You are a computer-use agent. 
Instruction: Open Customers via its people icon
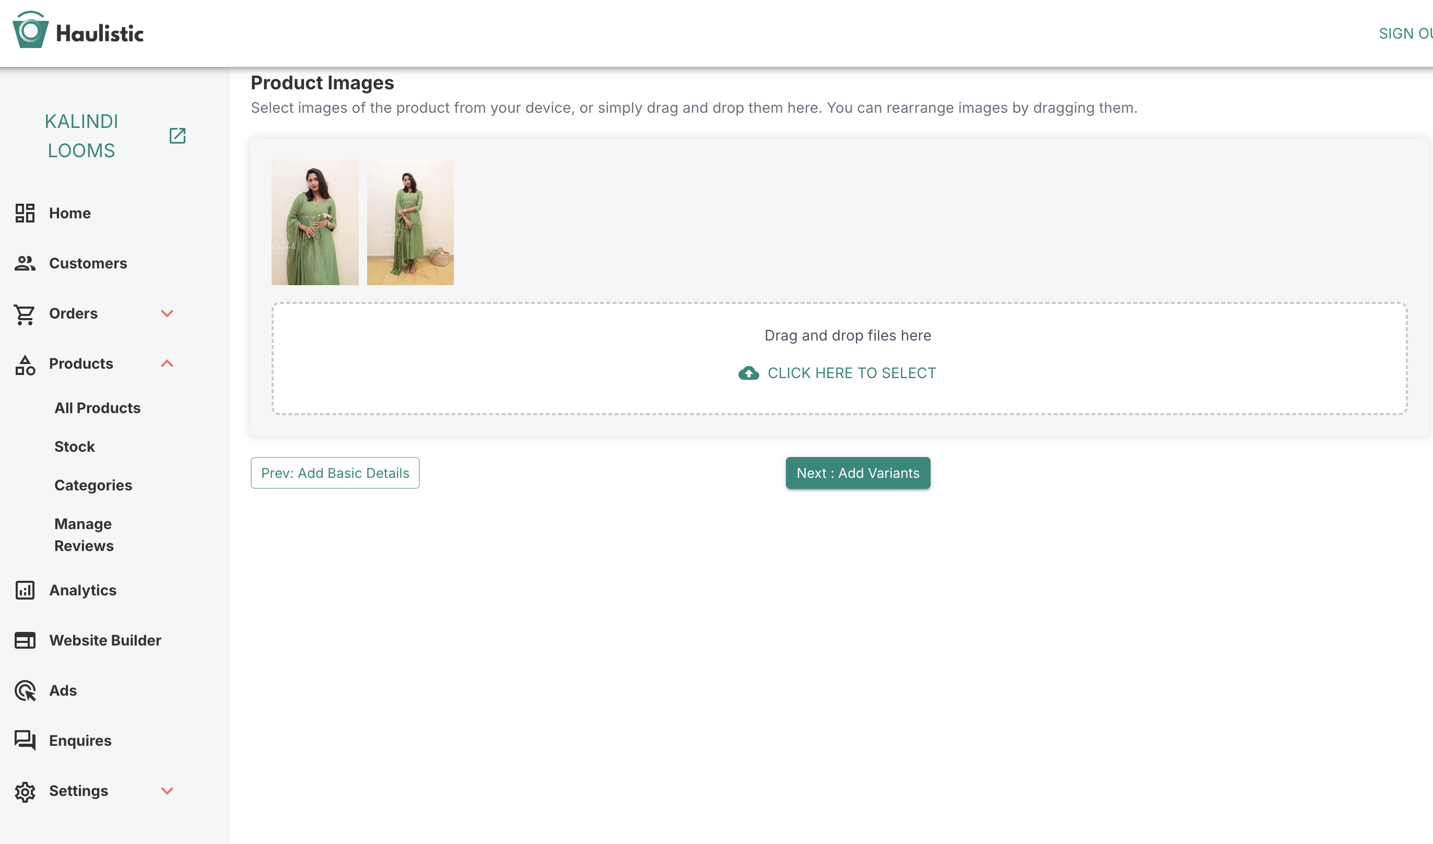tap(25, 263)
